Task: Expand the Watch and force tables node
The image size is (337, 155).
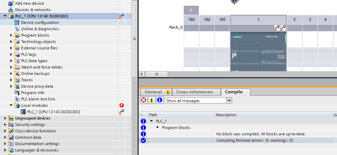Action: coord(11,67)
